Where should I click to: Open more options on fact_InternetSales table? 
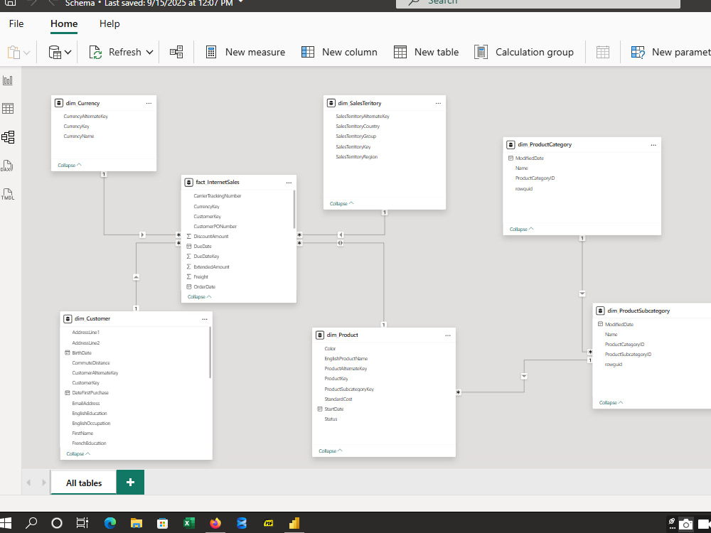pos(289,183)
